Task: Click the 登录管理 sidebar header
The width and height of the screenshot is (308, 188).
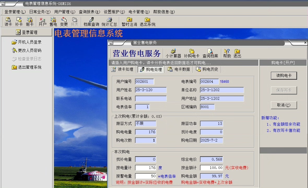Action: point(27,32)
